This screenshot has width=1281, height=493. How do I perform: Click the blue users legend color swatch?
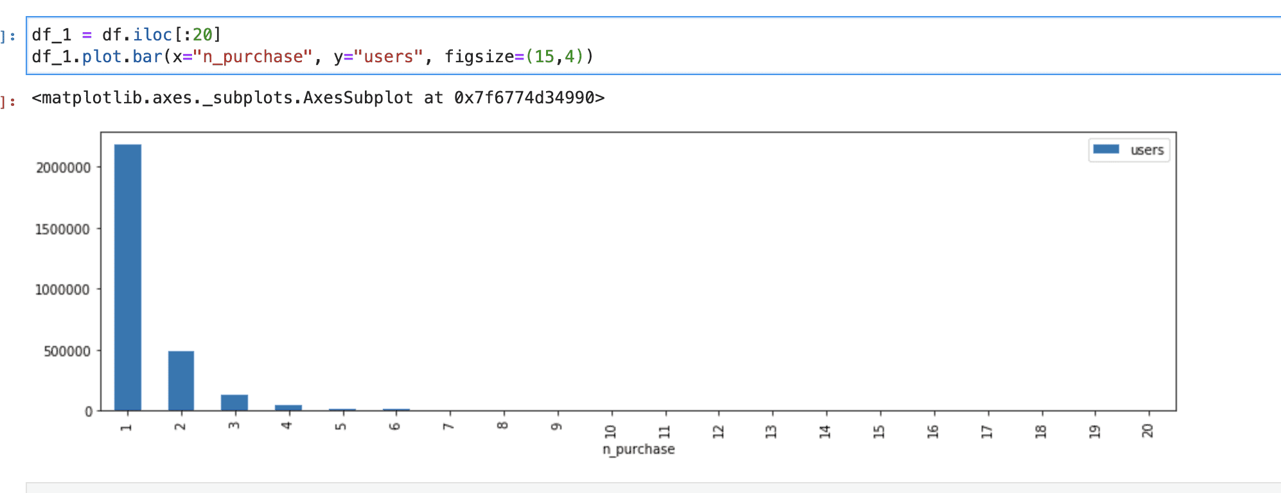pos(1106,150)
